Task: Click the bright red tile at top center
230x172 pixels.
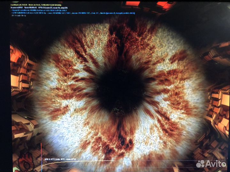Action: pos(132,4)
